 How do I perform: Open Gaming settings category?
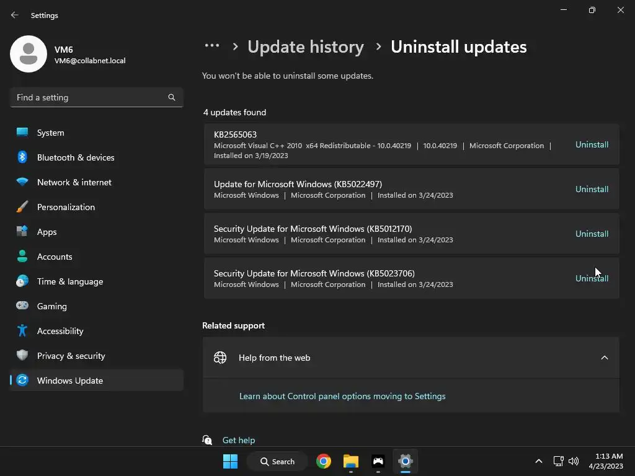(x=96, y=306)
